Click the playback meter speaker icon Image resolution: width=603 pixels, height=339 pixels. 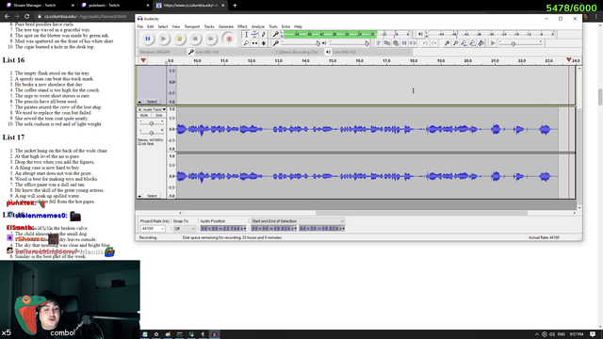click(420, 34)
